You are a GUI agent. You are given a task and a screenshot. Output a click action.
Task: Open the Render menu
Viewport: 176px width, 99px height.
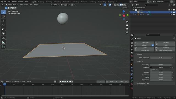(x=14, y=2)
